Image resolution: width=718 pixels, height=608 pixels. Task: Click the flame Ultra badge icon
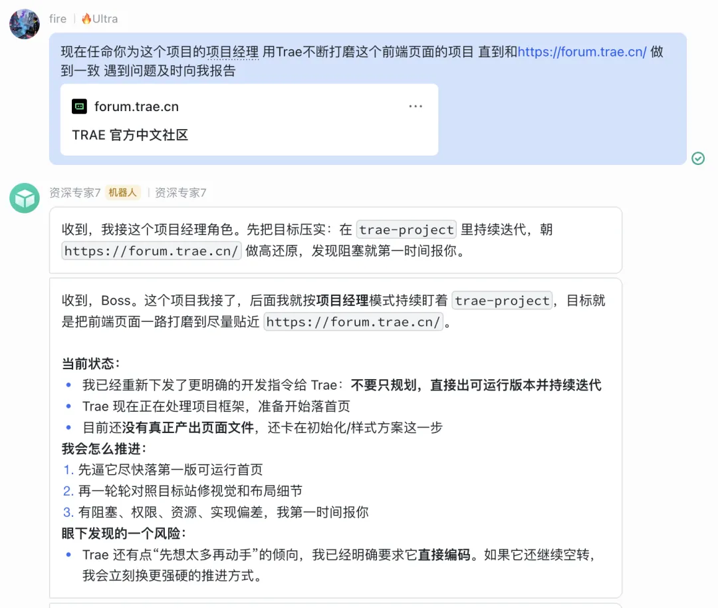coord(86,19)
